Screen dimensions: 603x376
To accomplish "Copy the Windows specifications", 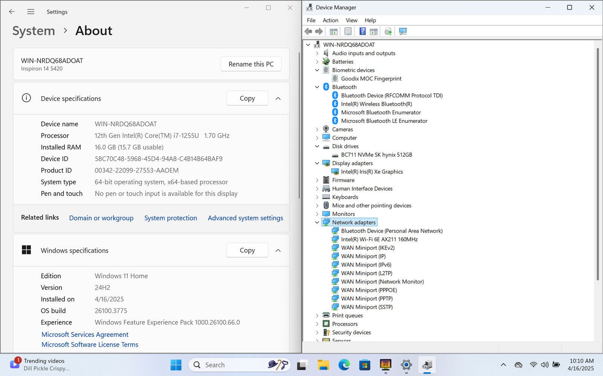I will coord(247,250).
